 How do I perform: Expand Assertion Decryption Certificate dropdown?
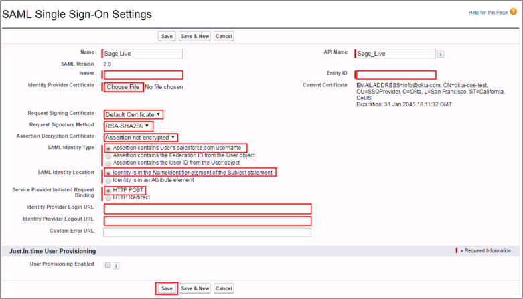(141, 137)
